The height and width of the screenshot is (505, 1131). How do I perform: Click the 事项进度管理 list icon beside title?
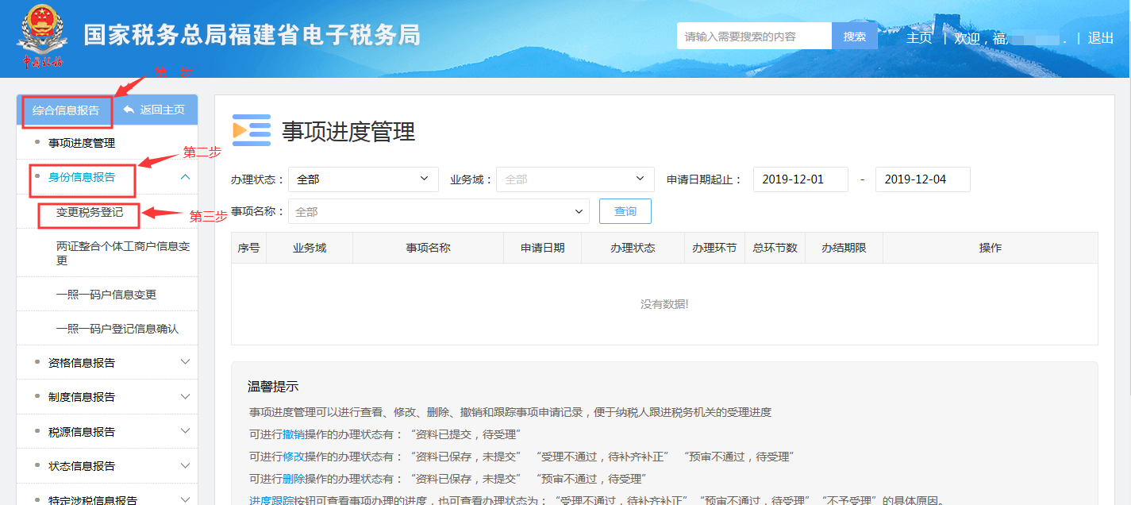click(x=251, y=131)
